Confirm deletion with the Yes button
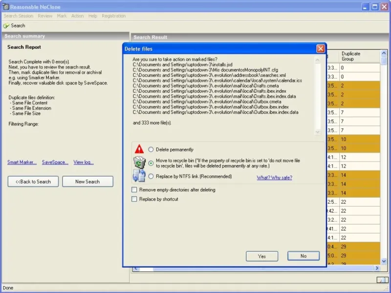Image resolution: width=391 pixels, height=293 pixels. click(x=262, y=256)
